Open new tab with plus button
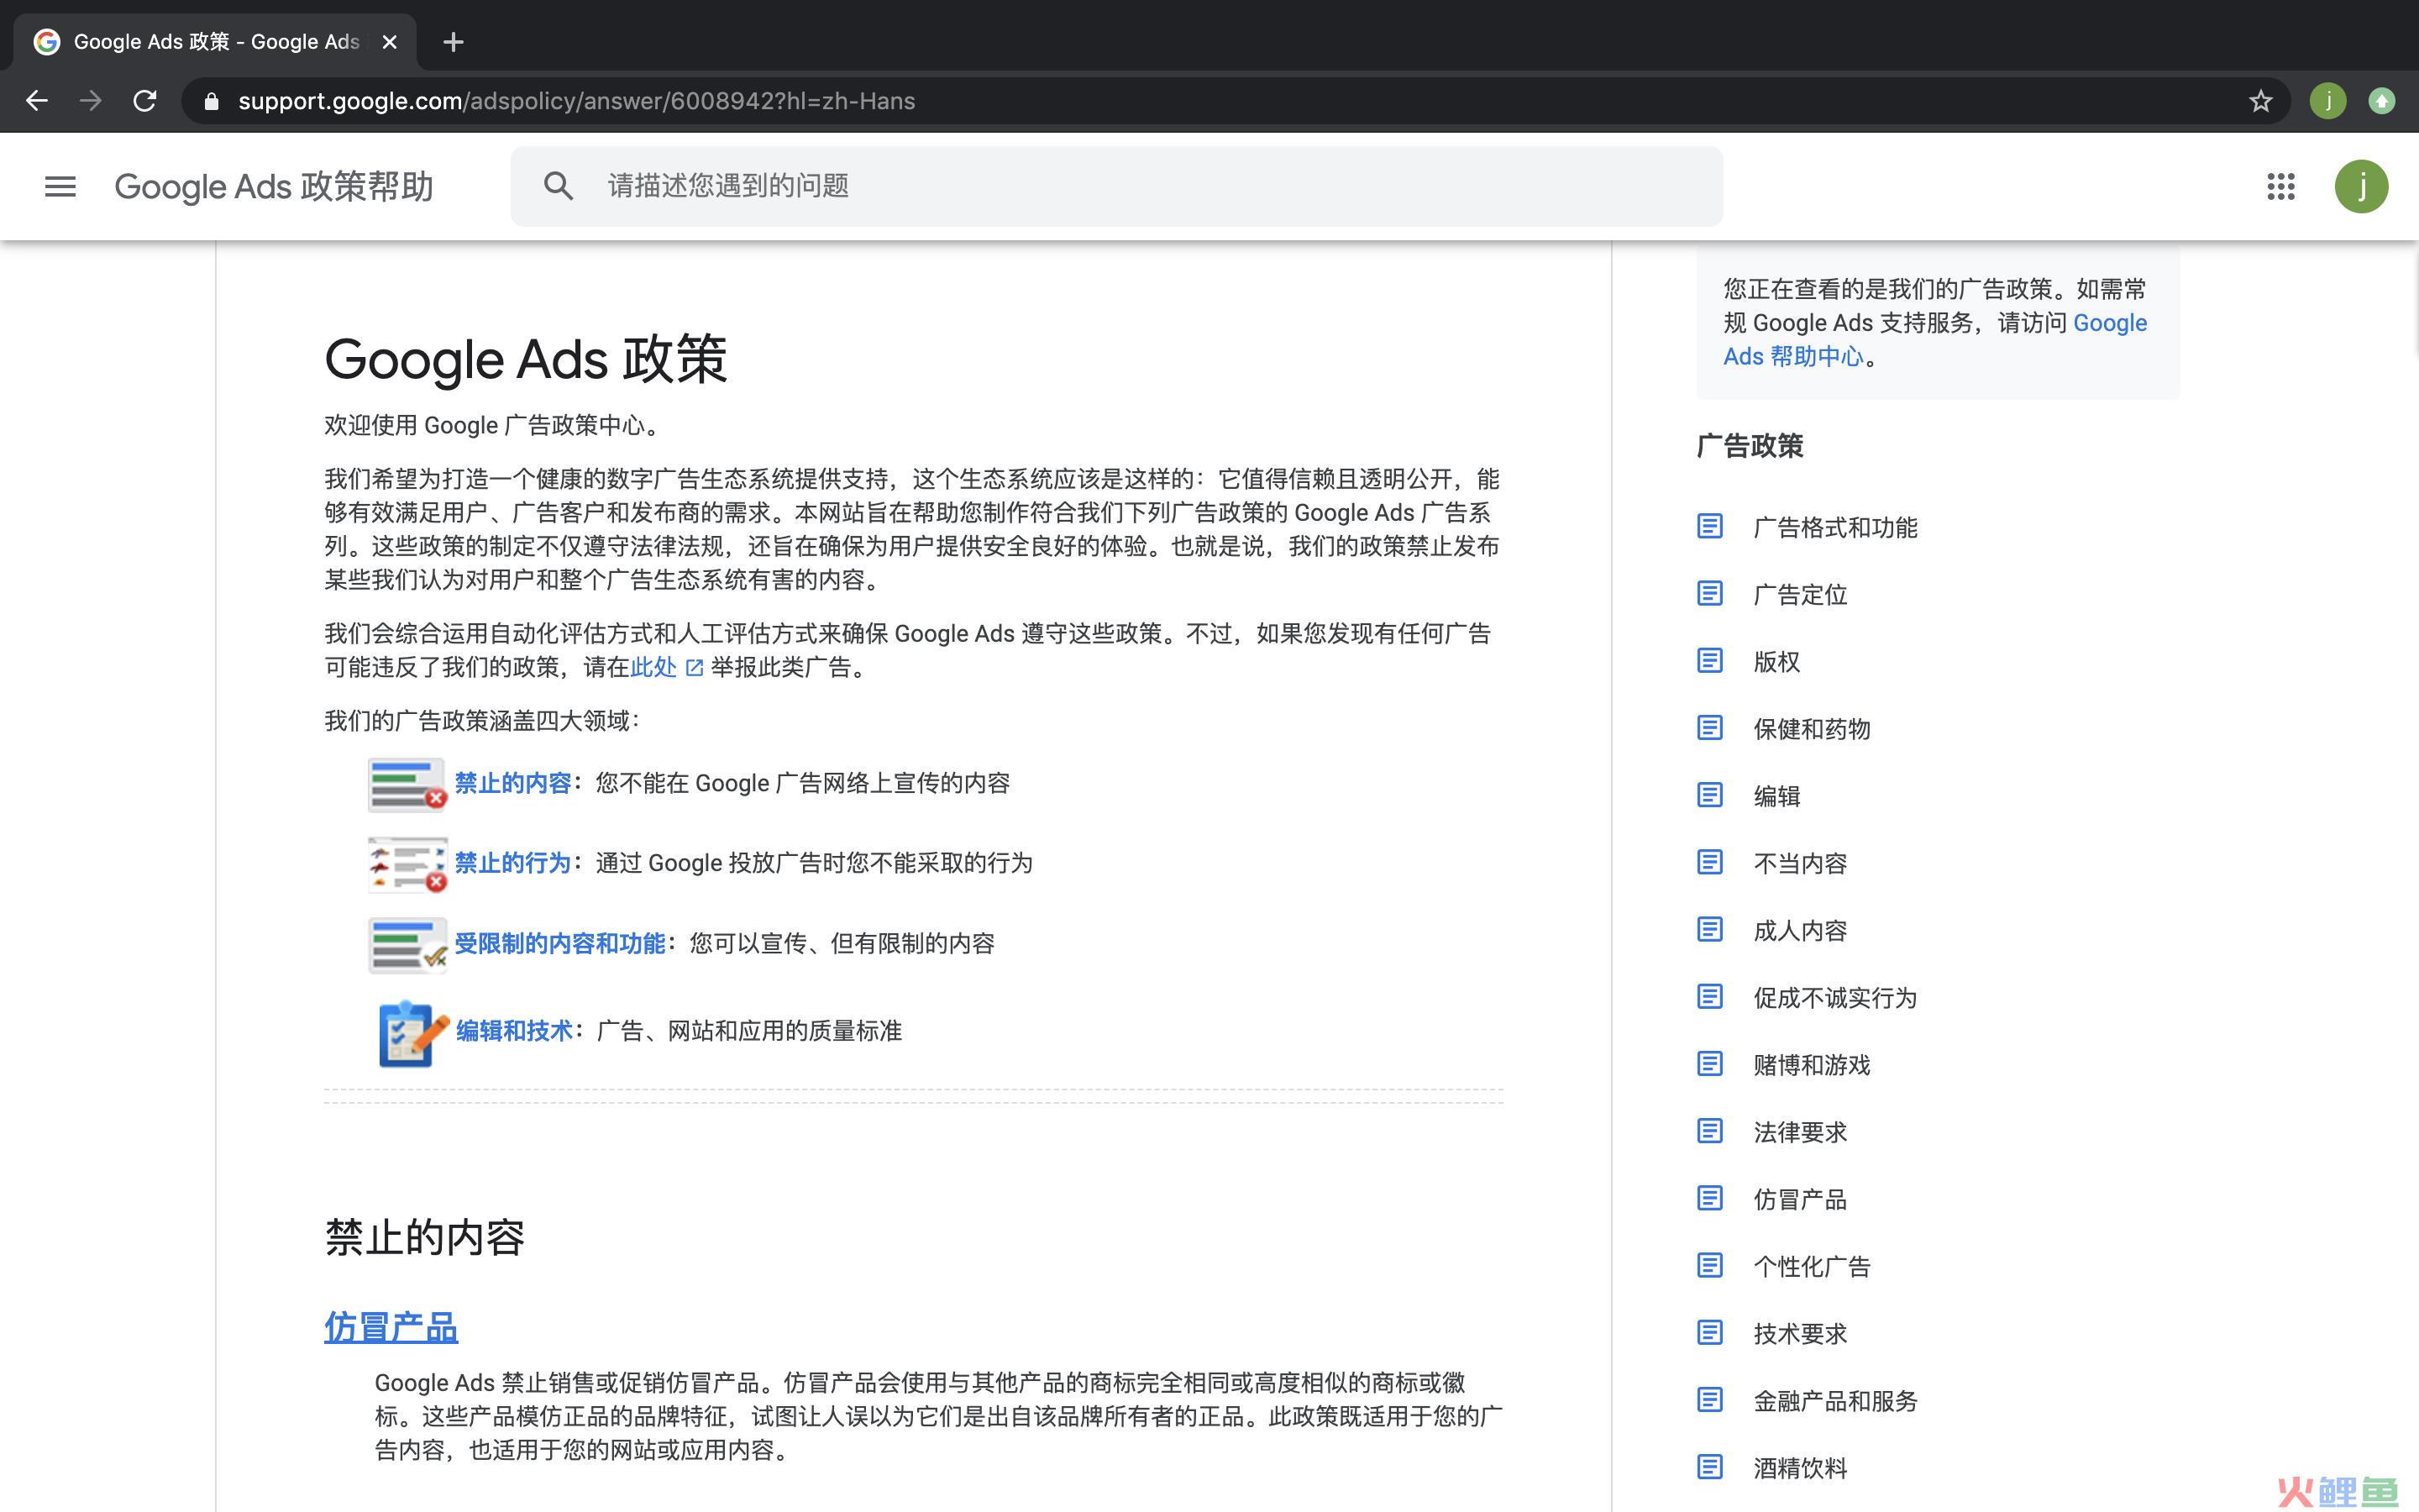Image resolution: width=2419 pixels, height=1512 pixels. pyautogui.click(x=453, y=42)
